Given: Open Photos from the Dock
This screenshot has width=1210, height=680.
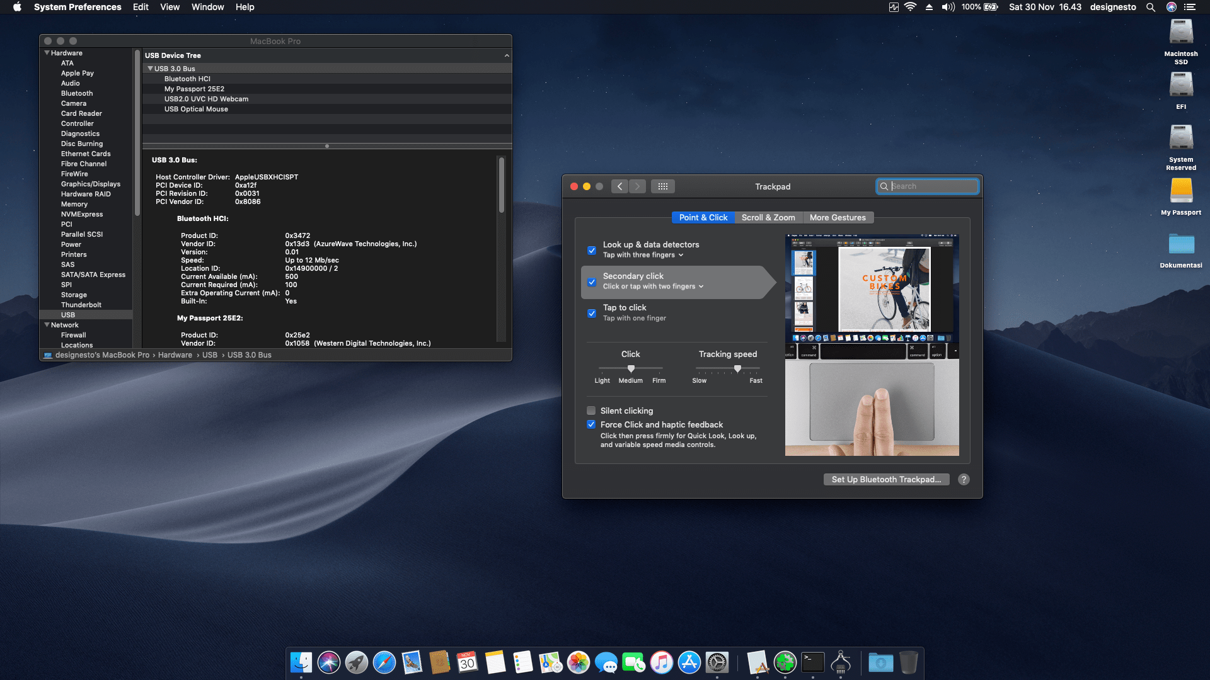Looking at the screenshot, I should [x=577, y=662].
